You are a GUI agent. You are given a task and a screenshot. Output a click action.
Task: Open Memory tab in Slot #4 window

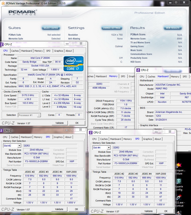click(128, 139)
